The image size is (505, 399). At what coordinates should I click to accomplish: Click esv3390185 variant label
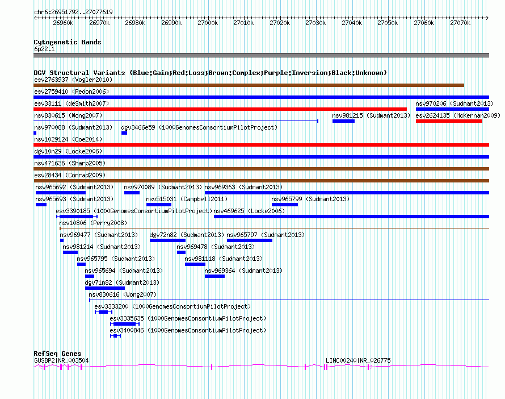(134, 211)
